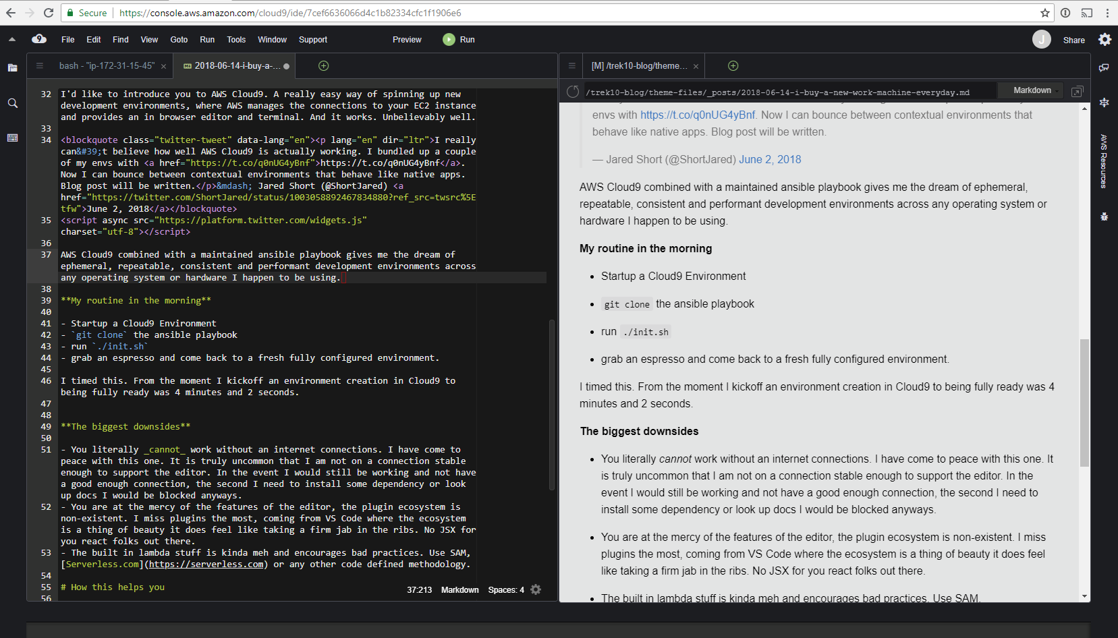The width and height of the screenshot is (1118, 638).
Task: Change the Spaces: 4 indentation setting
Action: point(506,590)
